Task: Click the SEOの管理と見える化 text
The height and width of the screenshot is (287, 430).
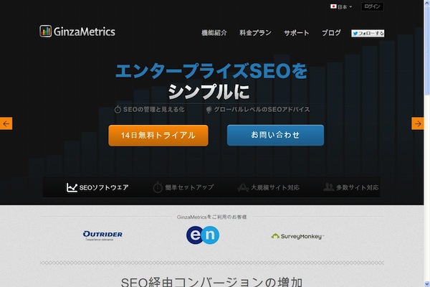Action: coord(154,110)
